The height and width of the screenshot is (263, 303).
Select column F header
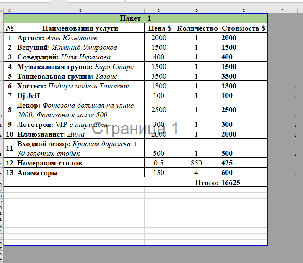(282, 10)
